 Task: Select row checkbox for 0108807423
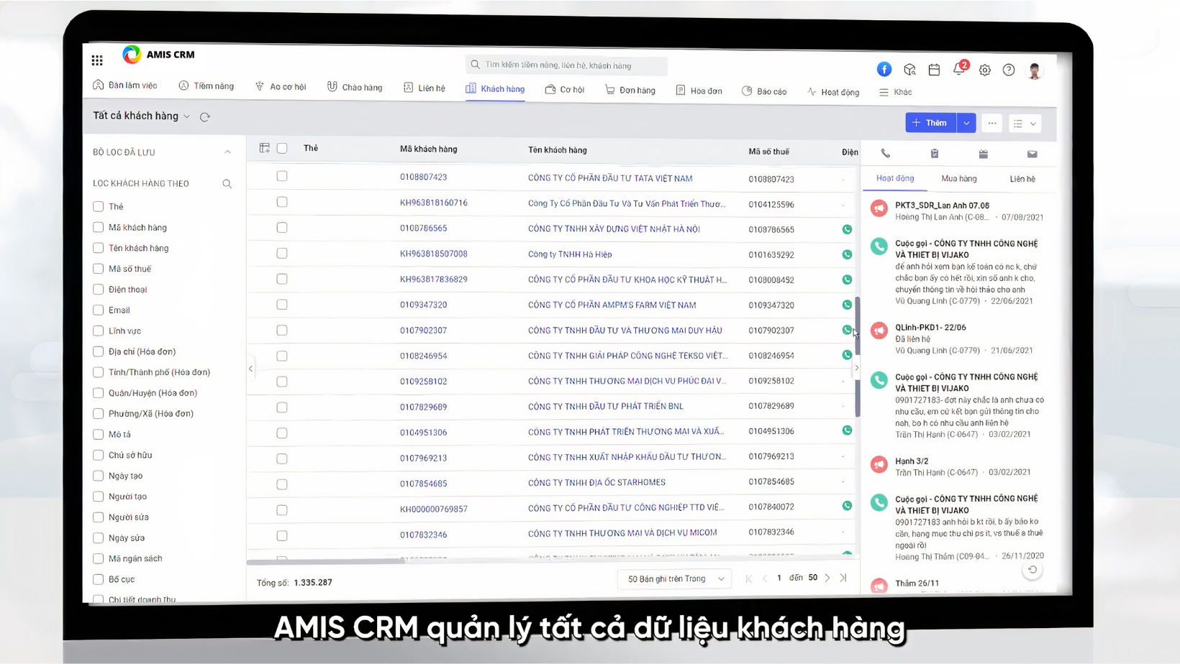click(x=282, y=176)
